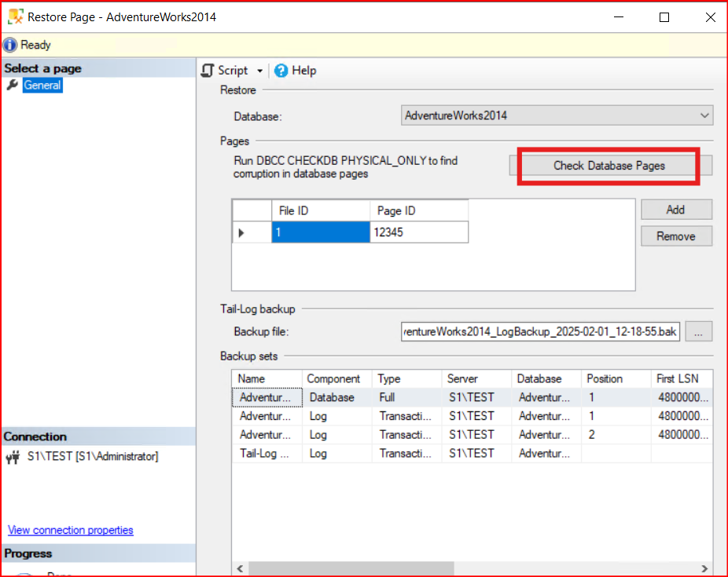Open View connection properties link
The height and width of the screenshot is (577, 728).
71,530
